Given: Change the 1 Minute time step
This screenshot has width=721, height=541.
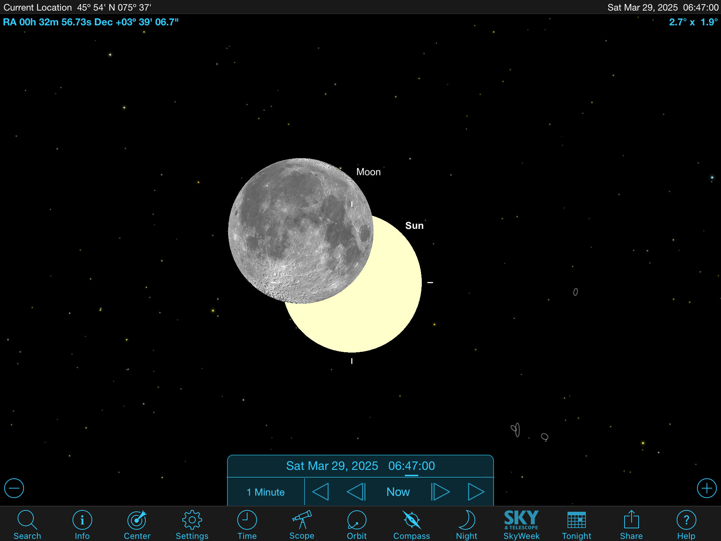Looking at the screenshot, I should (266, 492).
